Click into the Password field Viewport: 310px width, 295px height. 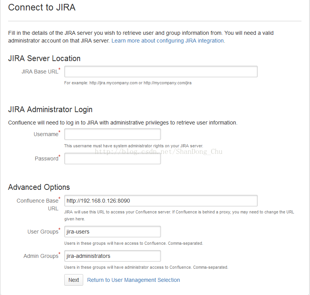point(113,159)
